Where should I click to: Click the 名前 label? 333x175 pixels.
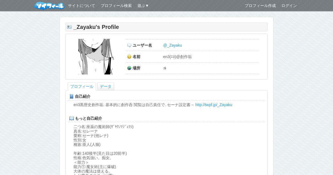pos(137,57)
